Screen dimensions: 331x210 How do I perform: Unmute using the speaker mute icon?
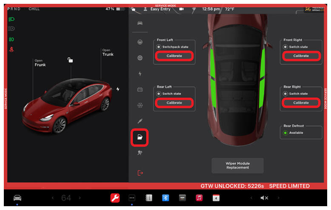click(x=264, y=198)
